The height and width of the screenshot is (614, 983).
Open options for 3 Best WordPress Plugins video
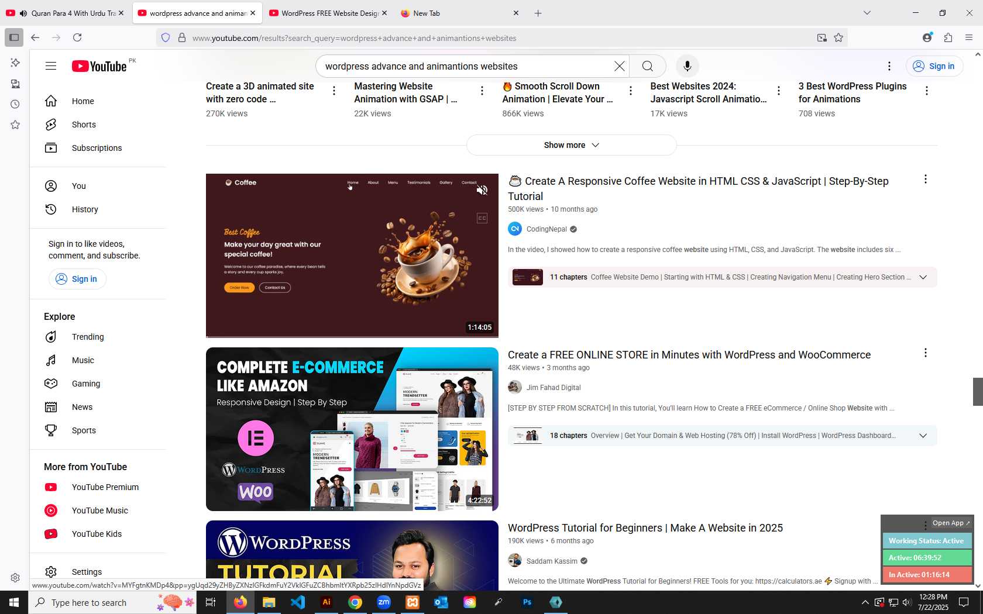pyautogui.click(x=927, y=91)
